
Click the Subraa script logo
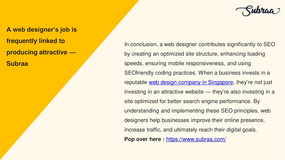pos(258,11)
